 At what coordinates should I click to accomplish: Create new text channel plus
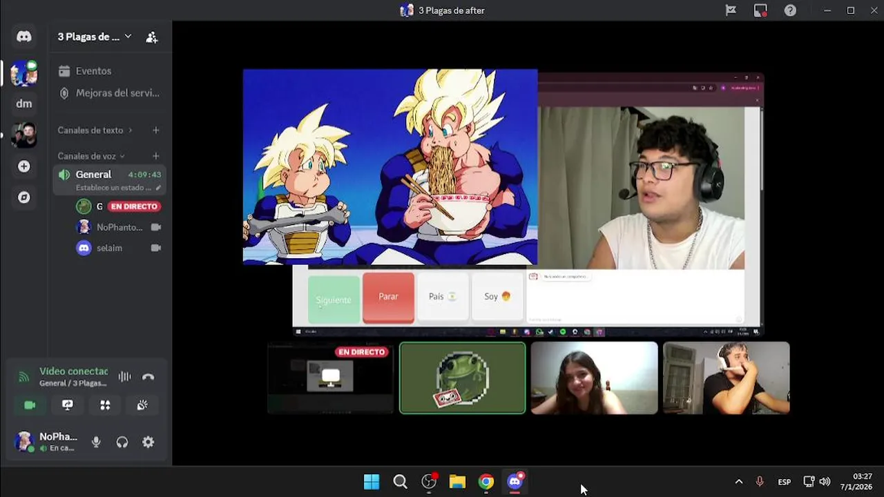(x=156, y=130)
